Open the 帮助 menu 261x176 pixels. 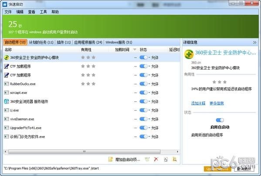tap(55, 12)
